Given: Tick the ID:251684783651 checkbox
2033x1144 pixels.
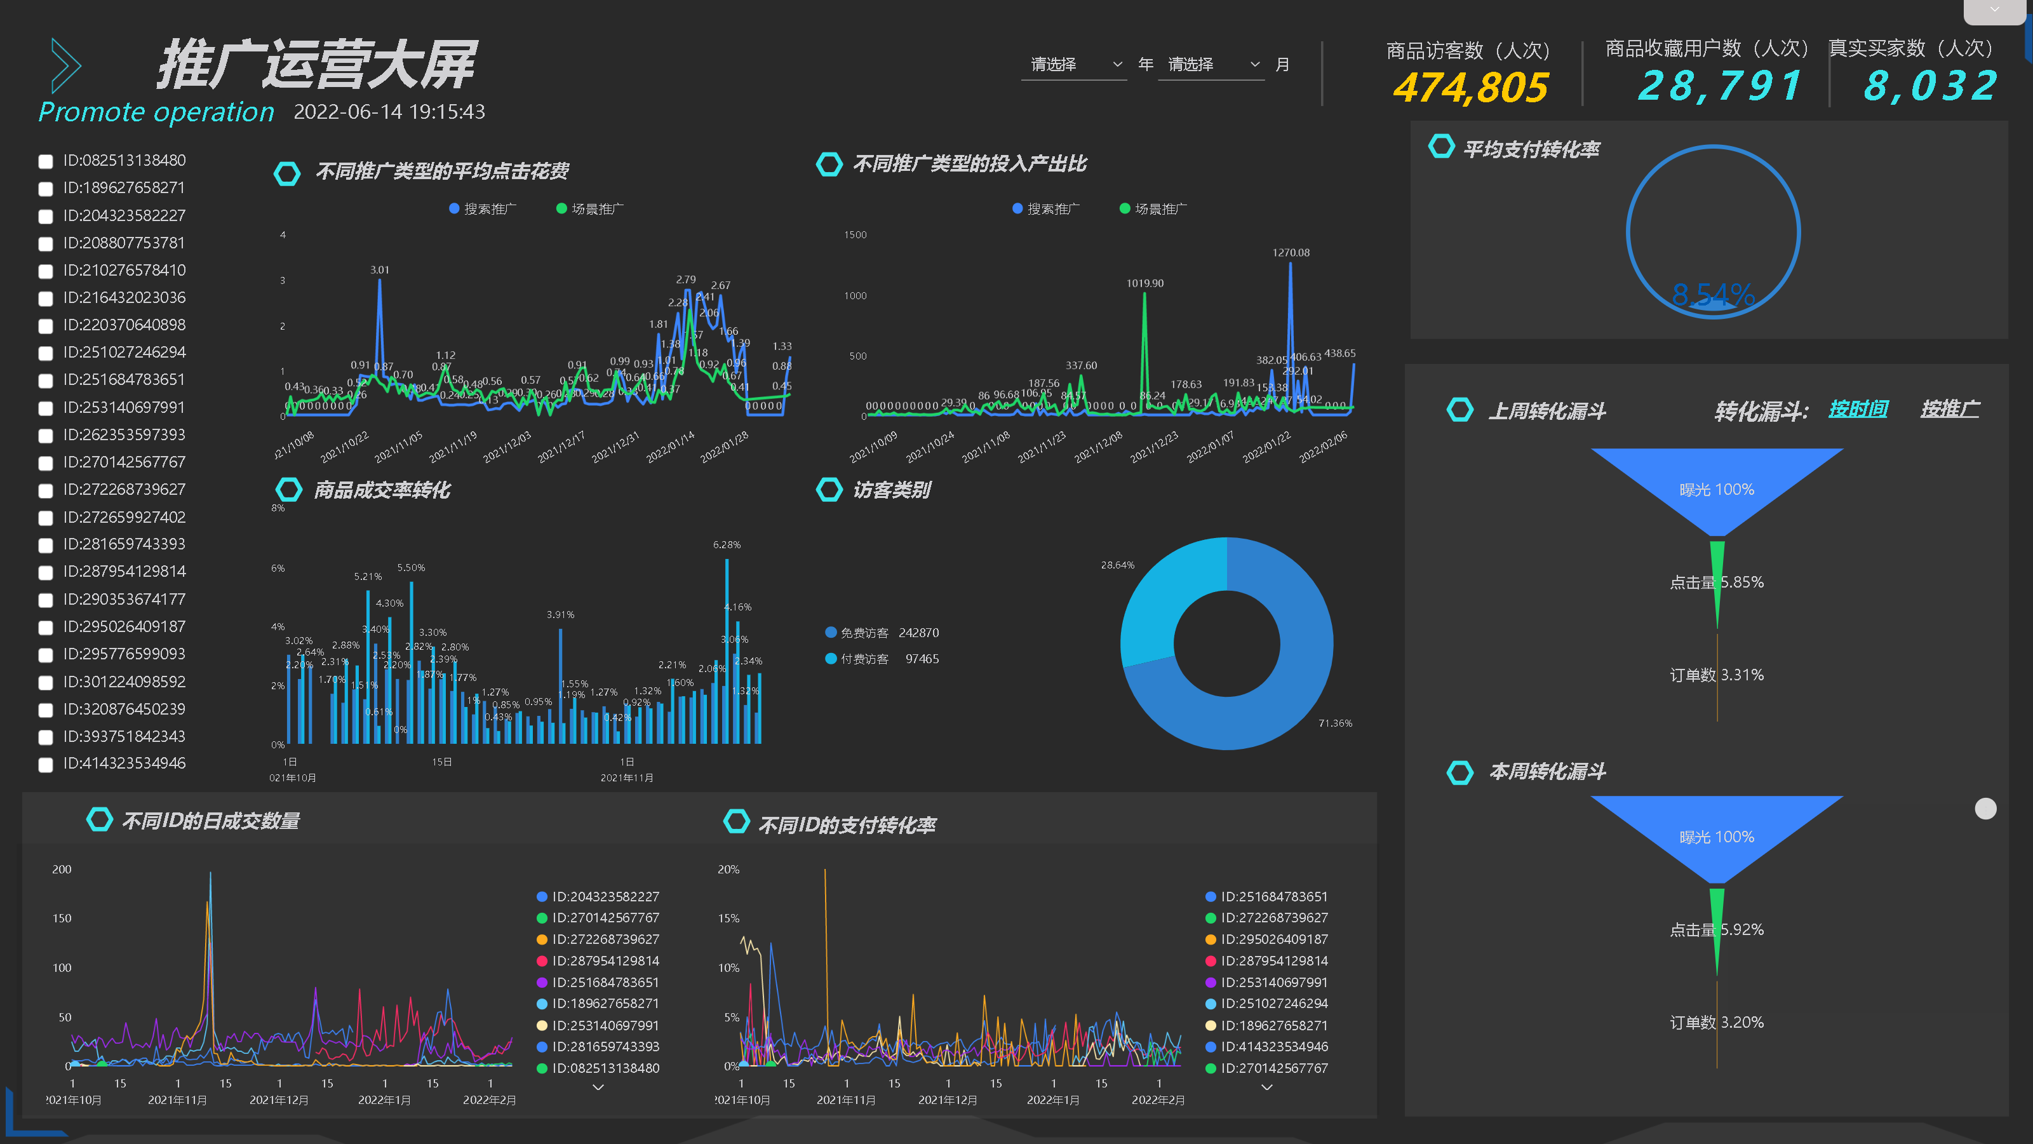Looking at the screenshot, I should [46, 380].
